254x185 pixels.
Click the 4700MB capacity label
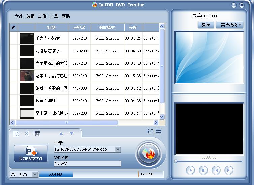pyautogui.click(x=147, y=174)
